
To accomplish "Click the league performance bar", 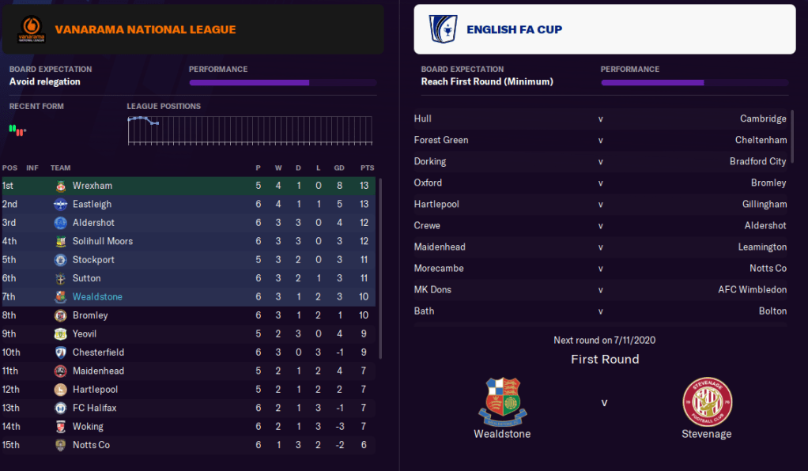I will pyautogui.click(x=282, y=82).
